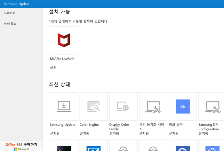This screenshot has height=151, width=224.
Task: Click the Samsung Update app name label
Action: pyautogui.click(x=62, y=124)
